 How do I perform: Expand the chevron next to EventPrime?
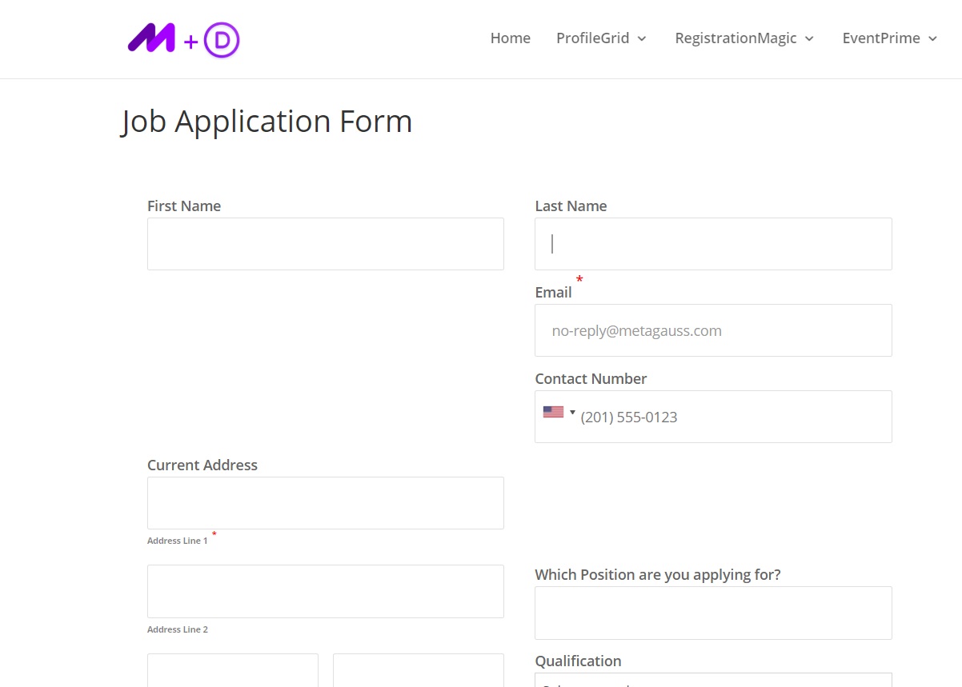click(x=932, y=39)
